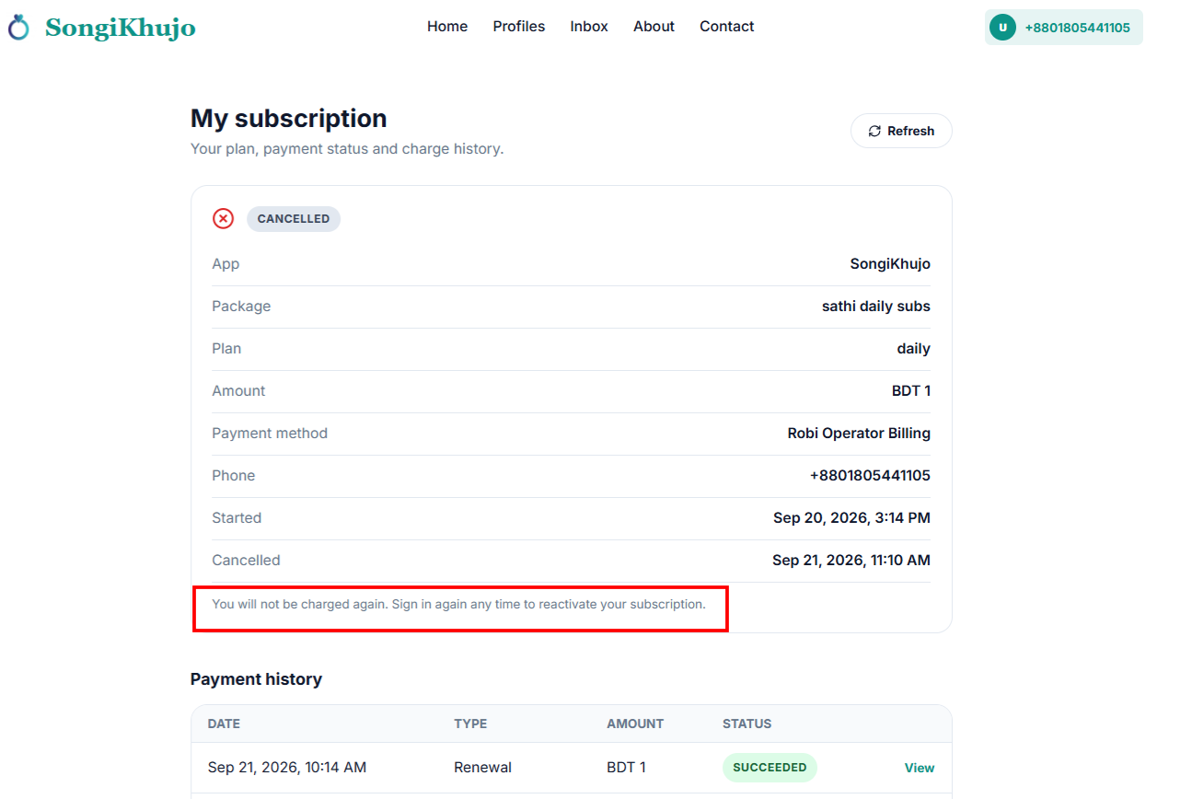Click the Sep 21, 2026, 10:14 AM payment date
This screenshot has width=1180, height=799.
point(287,768)
